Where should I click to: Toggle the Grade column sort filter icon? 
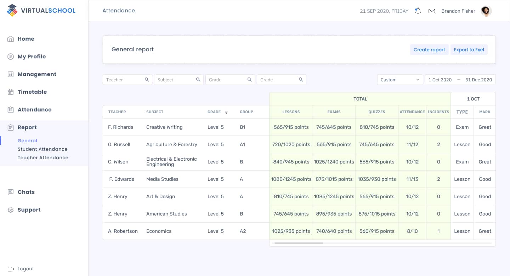coord(226,112)
